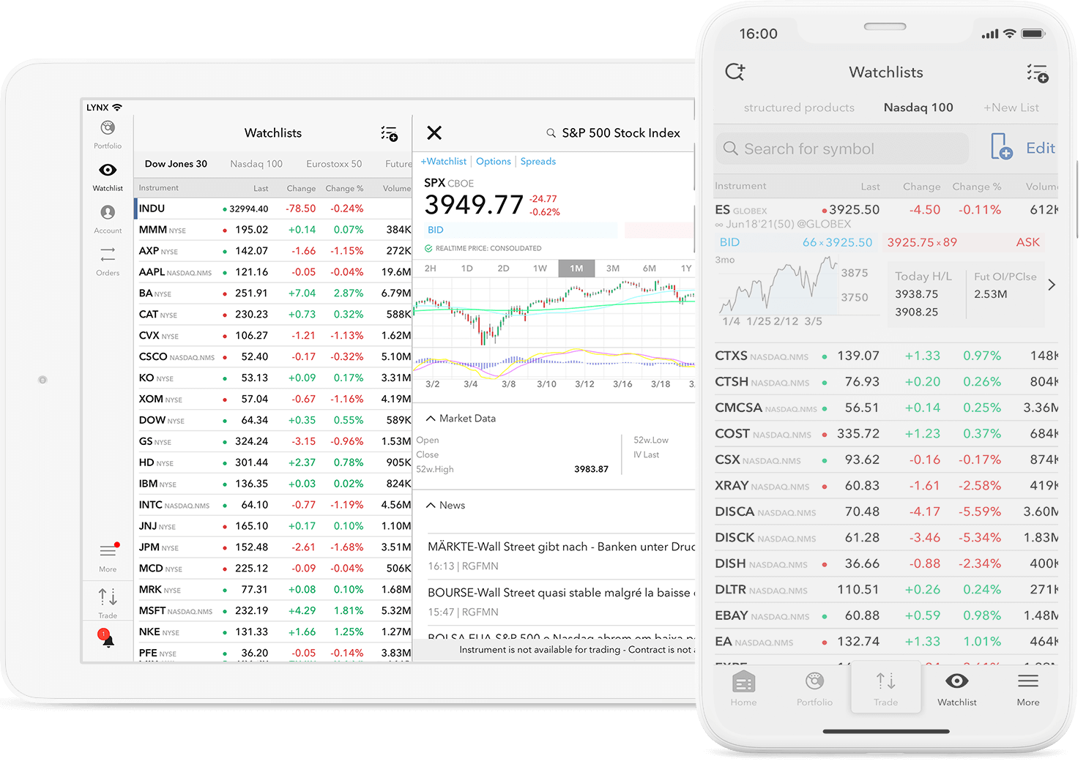
Task: Set chart range to 2D
Action: [503, 269]
